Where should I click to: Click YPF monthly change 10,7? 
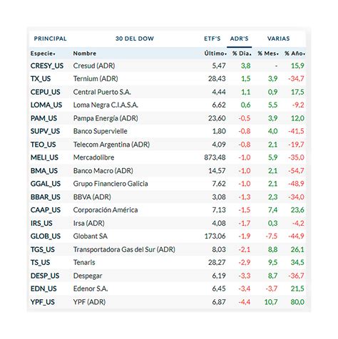[271, 302]
